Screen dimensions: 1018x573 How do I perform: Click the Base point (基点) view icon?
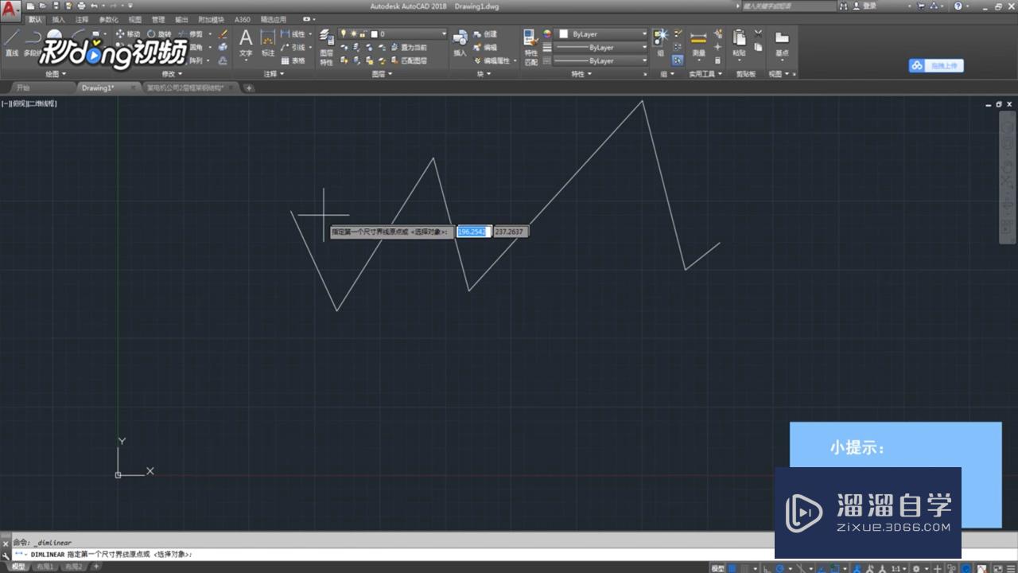coord(782,44)
